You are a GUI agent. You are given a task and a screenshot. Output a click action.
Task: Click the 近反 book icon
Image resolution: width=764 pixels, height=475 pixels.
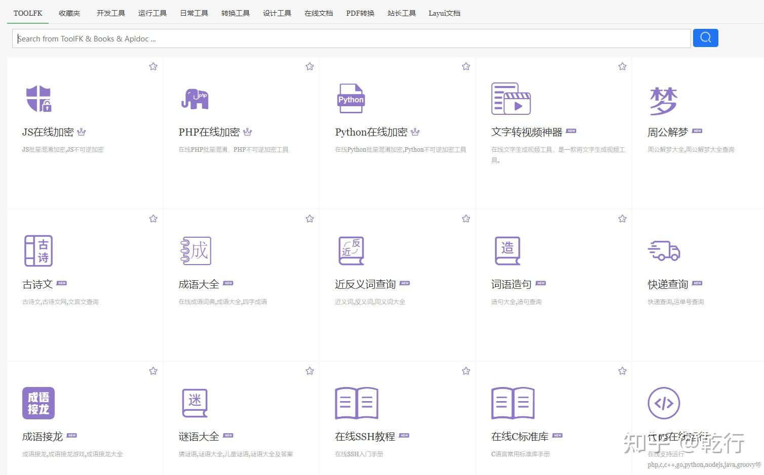351,251
